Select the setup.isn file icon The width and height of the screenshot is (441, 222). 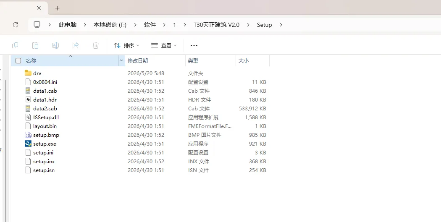[x=28, y=170]
